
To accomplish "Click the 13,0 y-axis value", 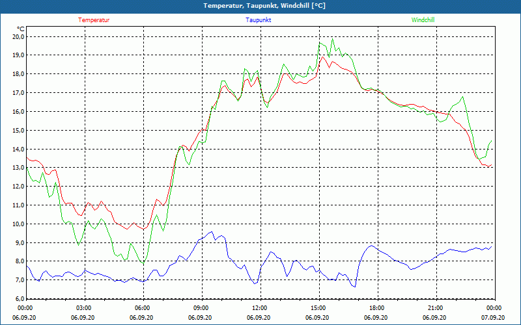I will pos(19,168).
